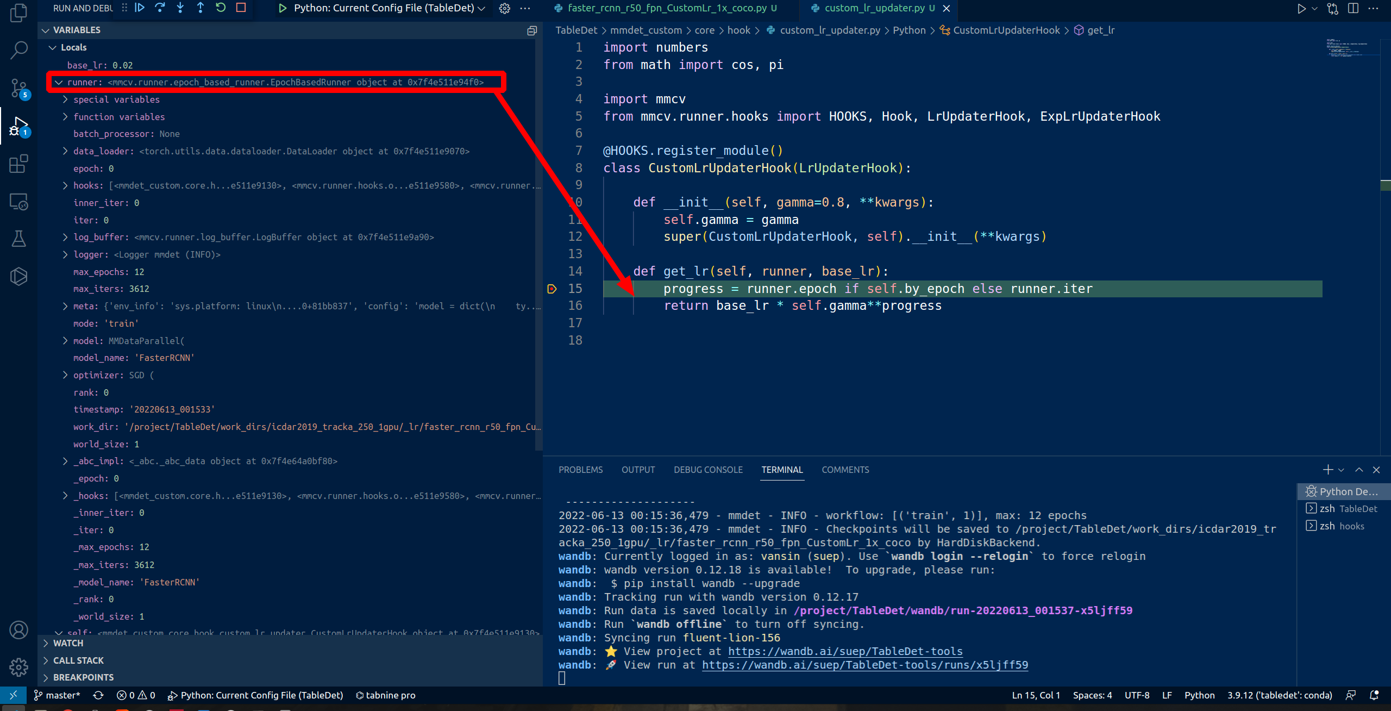The image size is (1391, 711).
Task: Collapse the runner variable in Locals
Action: click(60, 82)
